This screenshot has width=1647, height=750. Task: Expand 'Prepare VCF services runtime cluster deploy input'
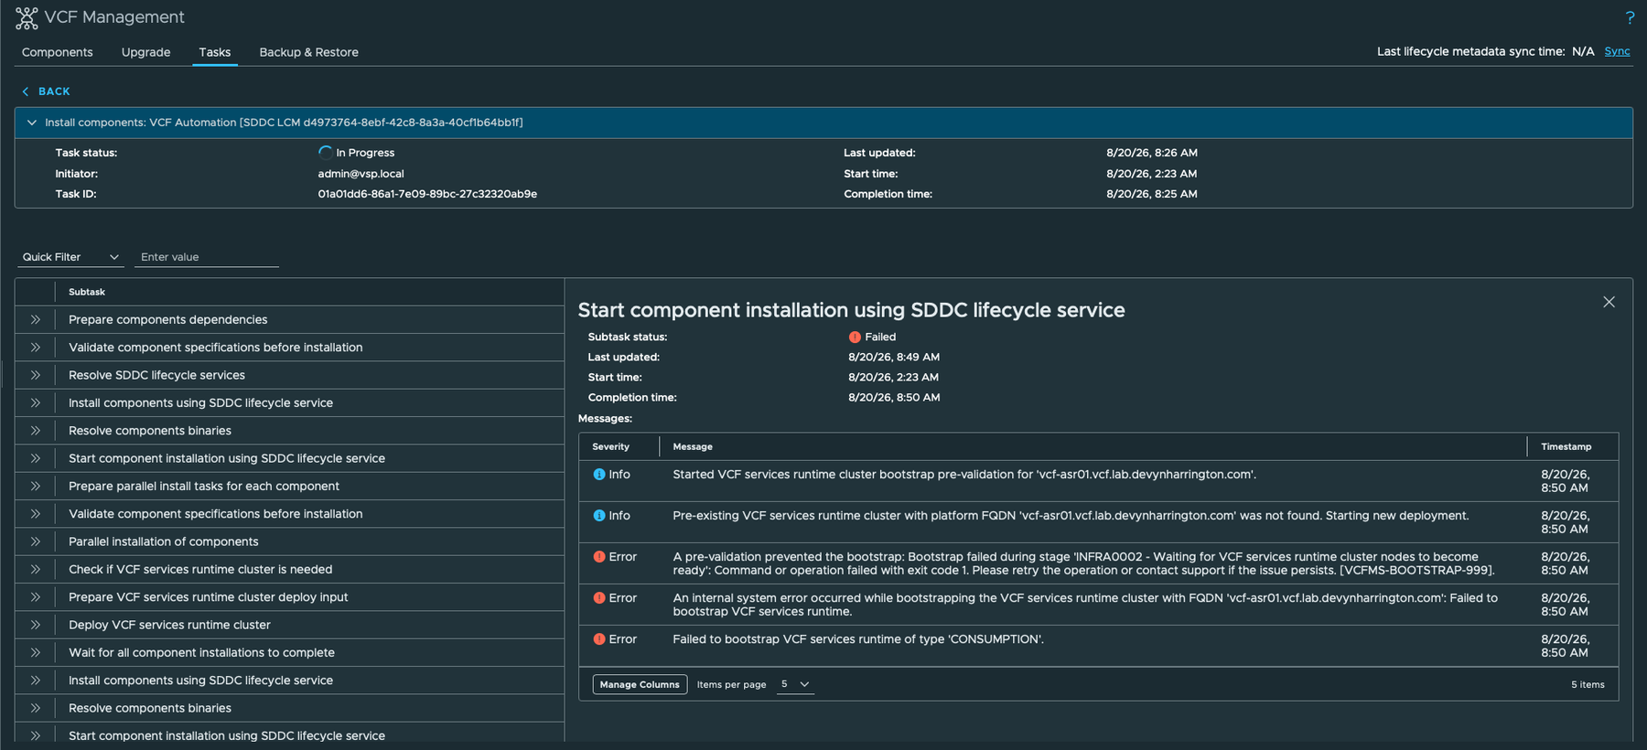click(35, 596)
